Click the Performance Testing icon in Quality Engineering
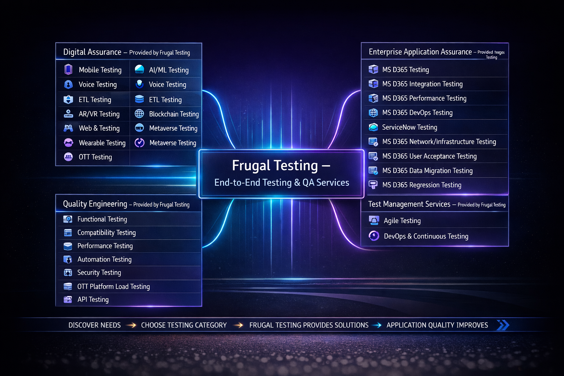 [x=68, y=246]
